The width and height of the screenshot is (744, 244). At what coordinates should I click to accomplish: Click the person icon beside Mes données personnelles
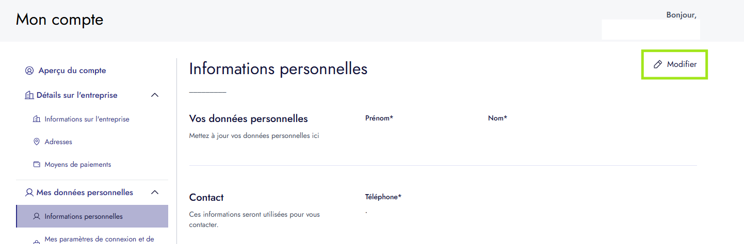(29, 193)
